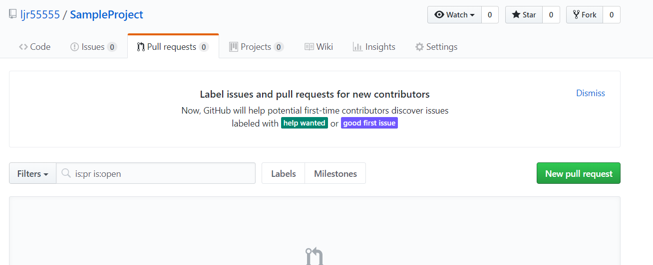653x265 pixels.
Task: Click the Code angle-brackets icon
Action: coord(23,47)
